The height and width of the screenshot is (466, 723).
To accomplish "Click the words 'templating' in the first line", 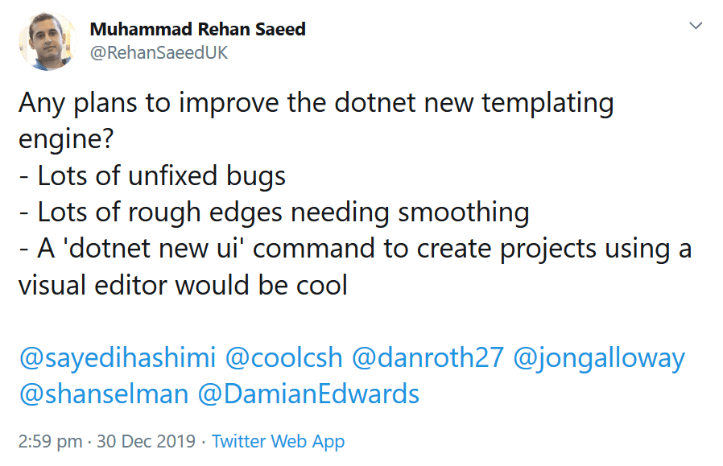I will [547, 102].
